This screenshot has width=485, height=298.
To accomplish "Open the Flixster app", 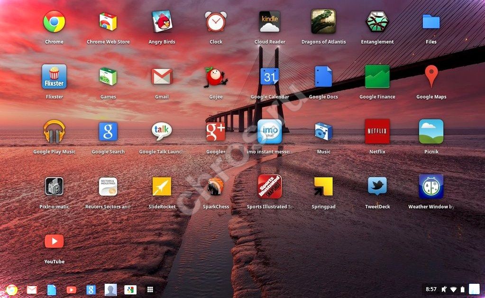I will tap(54, 77).
